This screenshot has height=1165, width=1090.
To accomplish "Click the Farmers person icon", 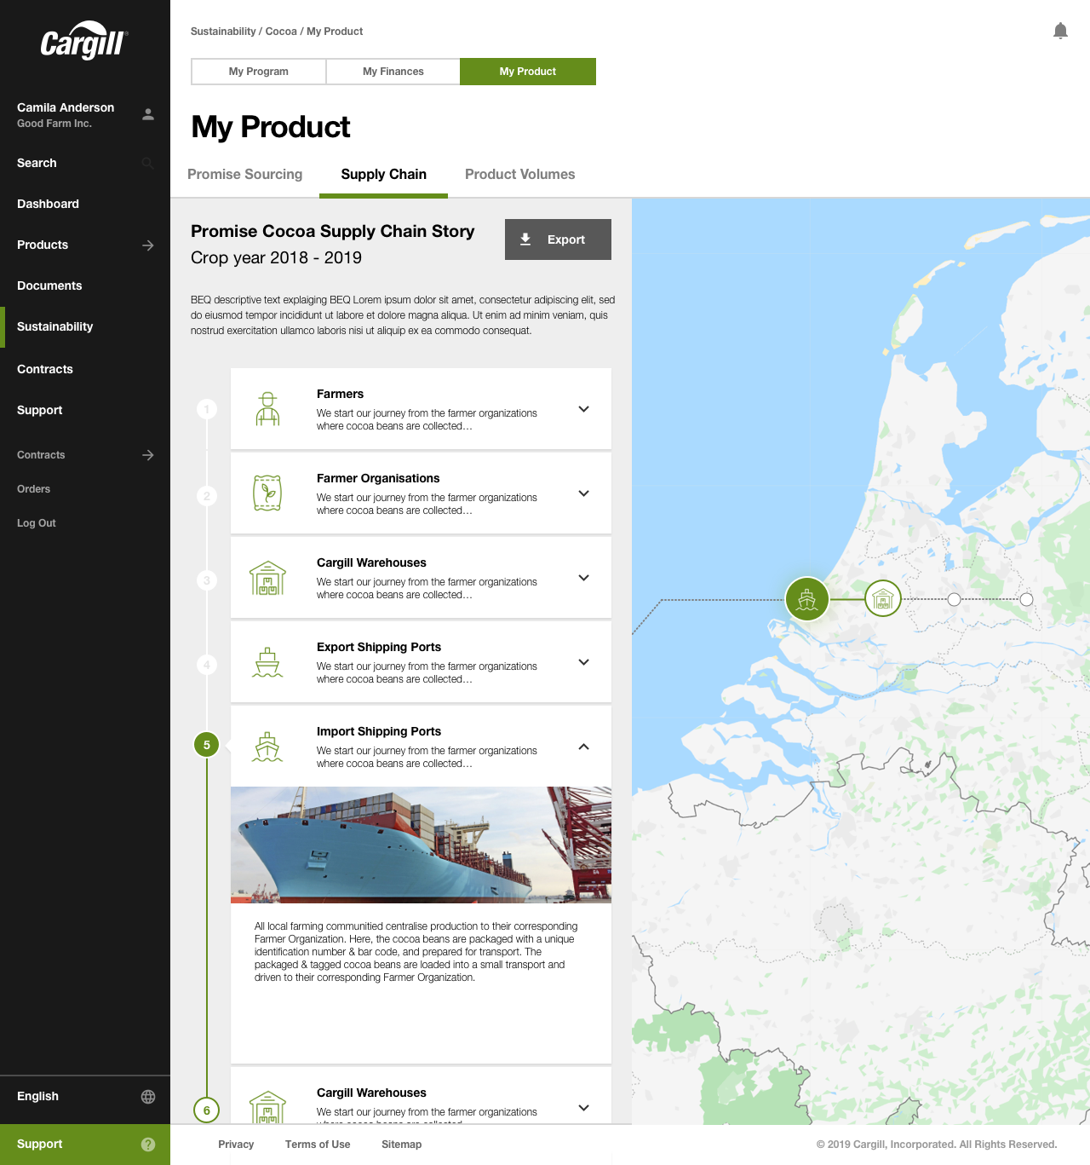I will pyautogui.click(x=268, y=409).
